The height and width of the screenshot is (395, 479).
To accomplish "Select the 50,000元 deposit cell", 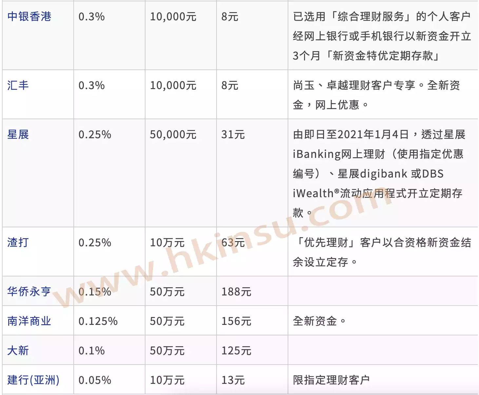I will tap(173, 134).
